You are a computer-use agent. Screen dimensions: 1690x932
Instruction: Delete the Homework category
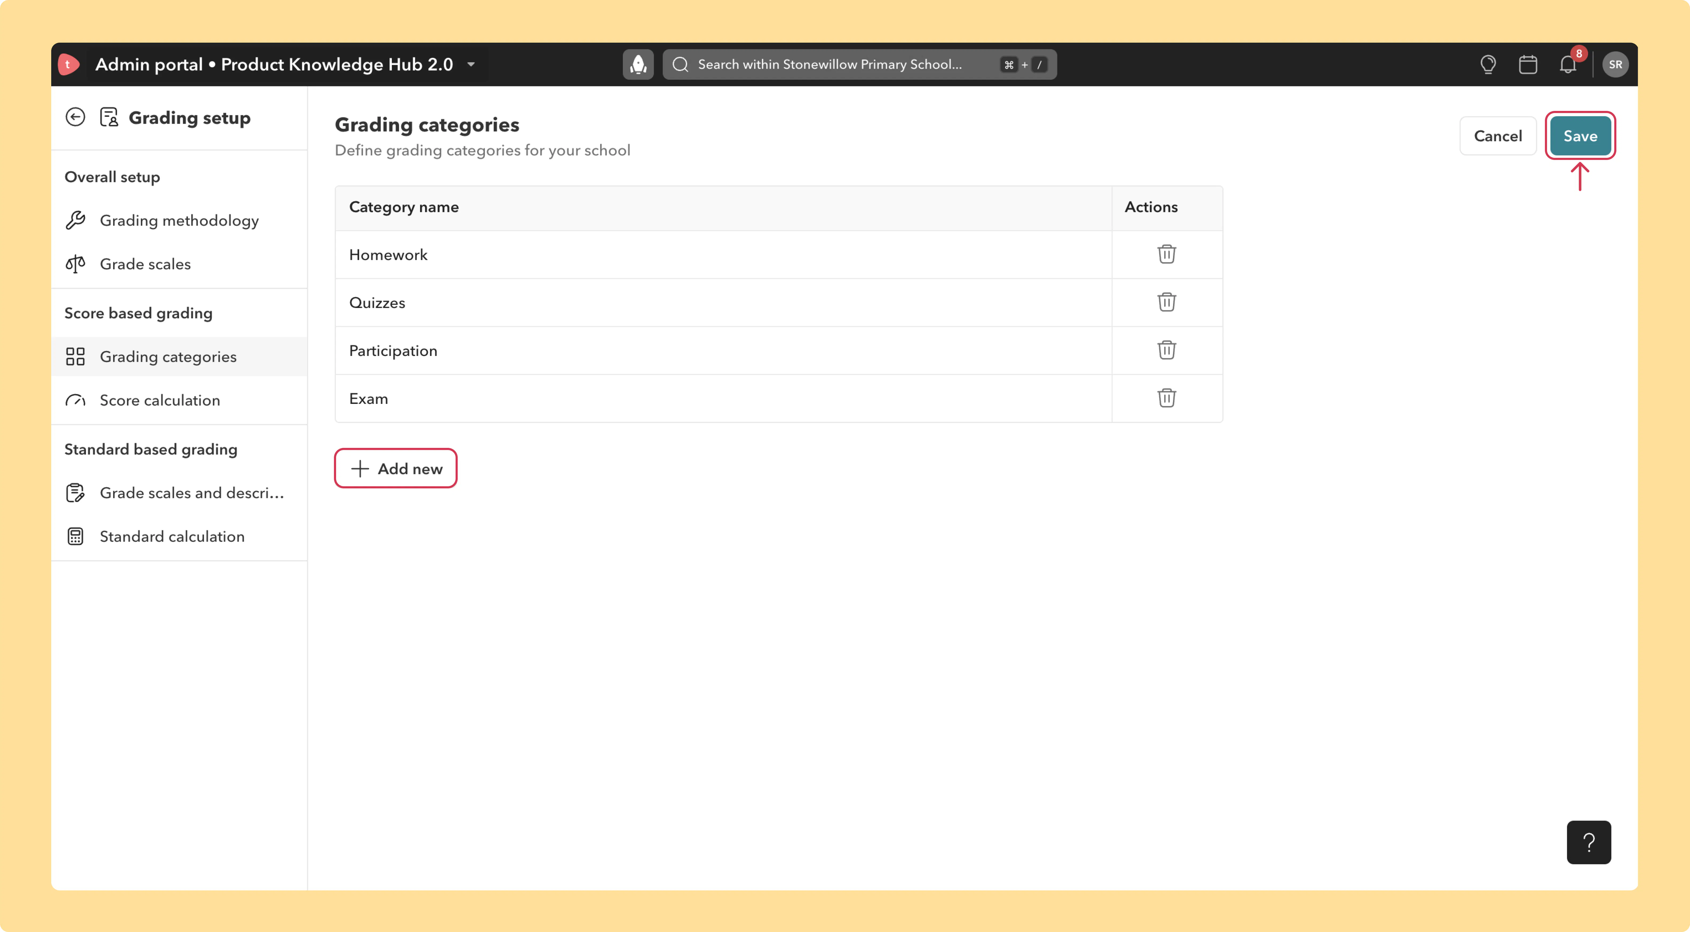pyautogui.click(x=1166, y=255)
